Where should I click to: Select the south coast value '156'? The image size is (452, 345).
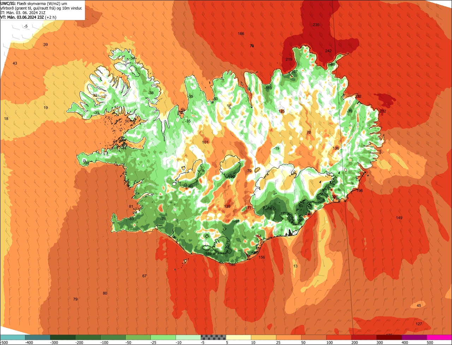click(x=262, y=257)
